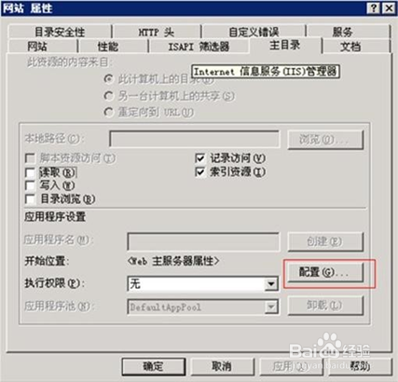Click the 执行权限 combo box field
This screenshot has height=382, width=398.
(203, 283)
